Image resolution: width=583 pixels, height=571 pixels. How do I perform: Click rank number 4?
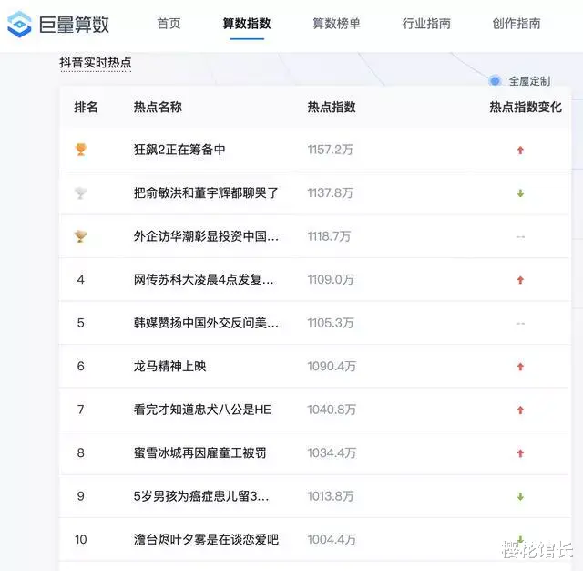pos(81,279)
